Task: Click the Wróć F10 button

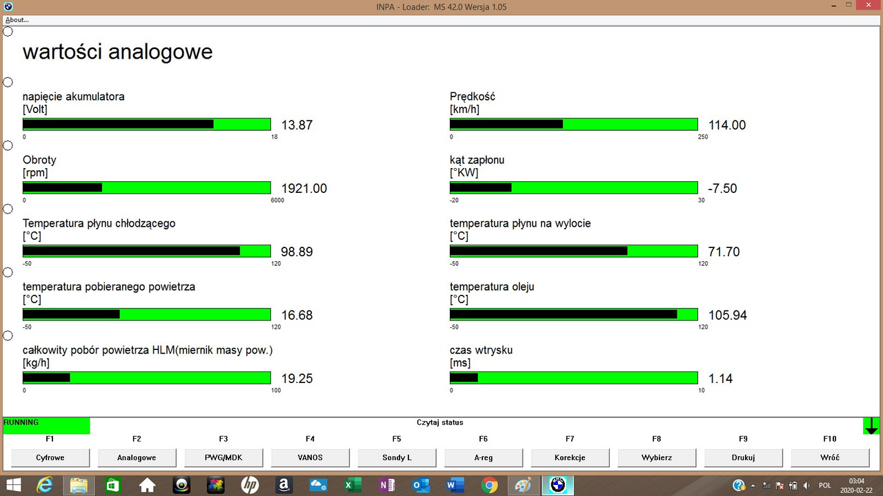Action: point(830,457)
